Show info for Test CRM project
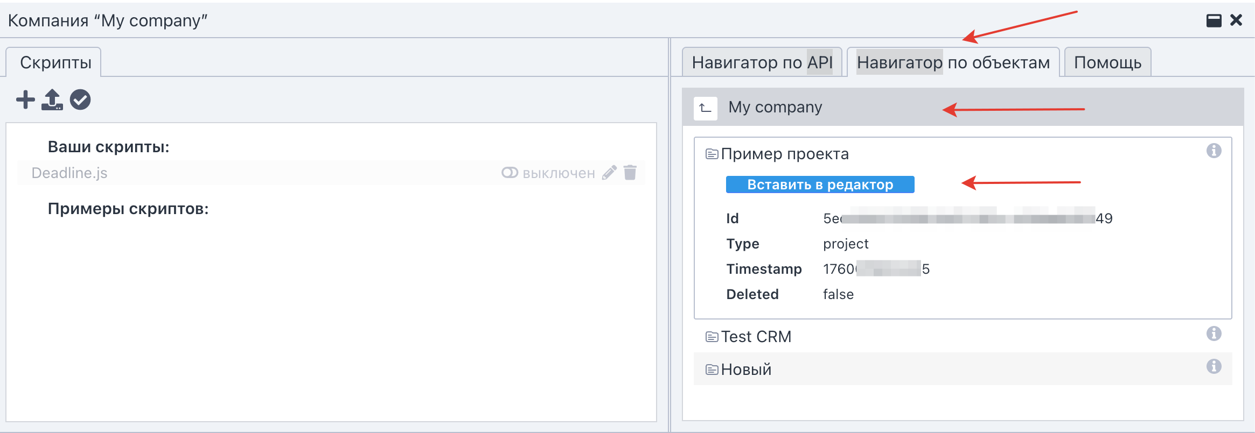Image resolution: width=1255 pixels, height=433 pixels. [1214, 334]
